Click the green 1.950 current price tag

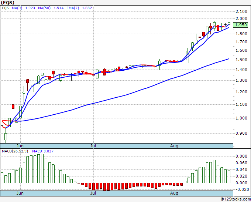click(x=241, y=25)
